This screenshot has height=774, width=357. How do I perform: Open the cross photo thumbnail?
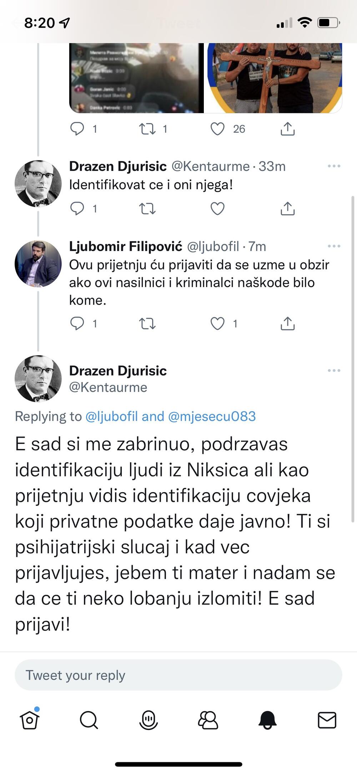275,78
